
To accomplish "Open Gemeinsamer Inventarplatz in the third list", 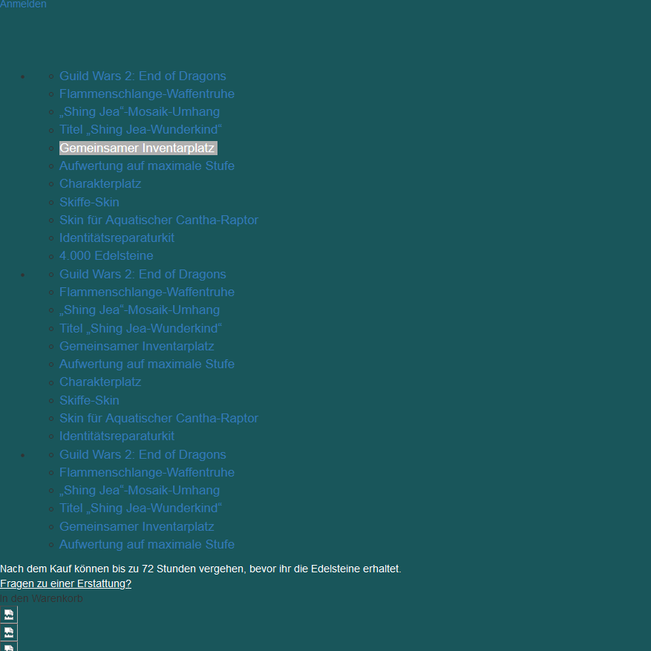I will pyautogui.click(x=137, y=527).
